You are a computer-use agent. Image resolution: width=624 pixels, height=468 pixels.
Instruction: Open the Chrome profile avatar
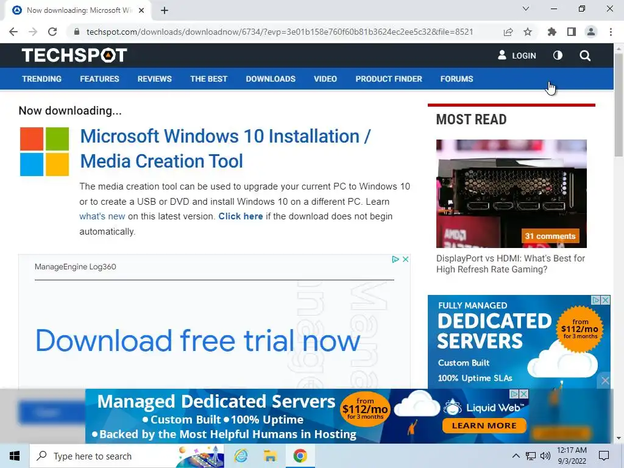coord(591,32)
